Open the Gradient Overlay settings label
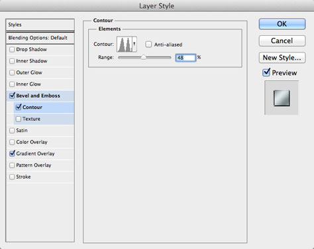 click(35, 153)
